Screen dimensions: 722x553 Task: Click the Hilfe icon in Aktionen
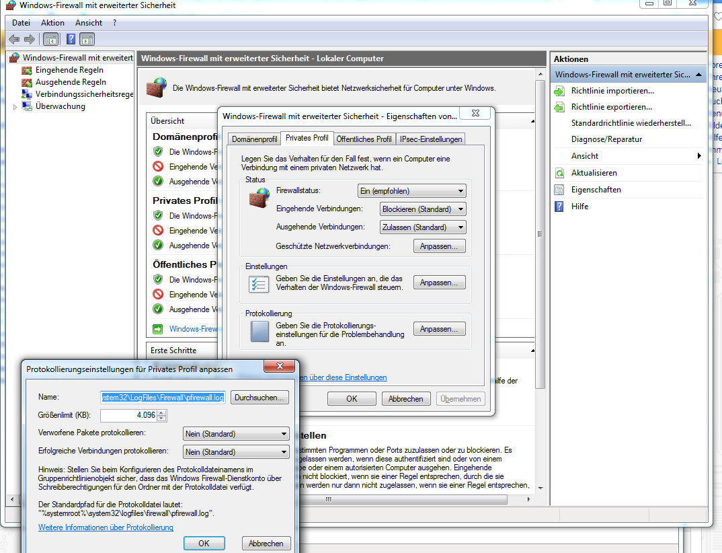[559, 207]
